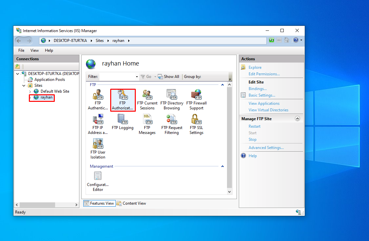Viewport: 369px width, 241px height.
Task: Restart the FTP site
Action: (255, 126)
